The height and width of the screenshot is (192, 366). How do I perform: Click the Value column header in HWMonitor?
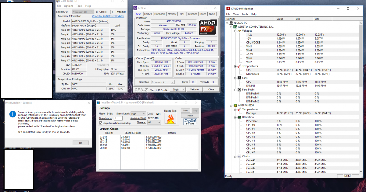[285, 19]
